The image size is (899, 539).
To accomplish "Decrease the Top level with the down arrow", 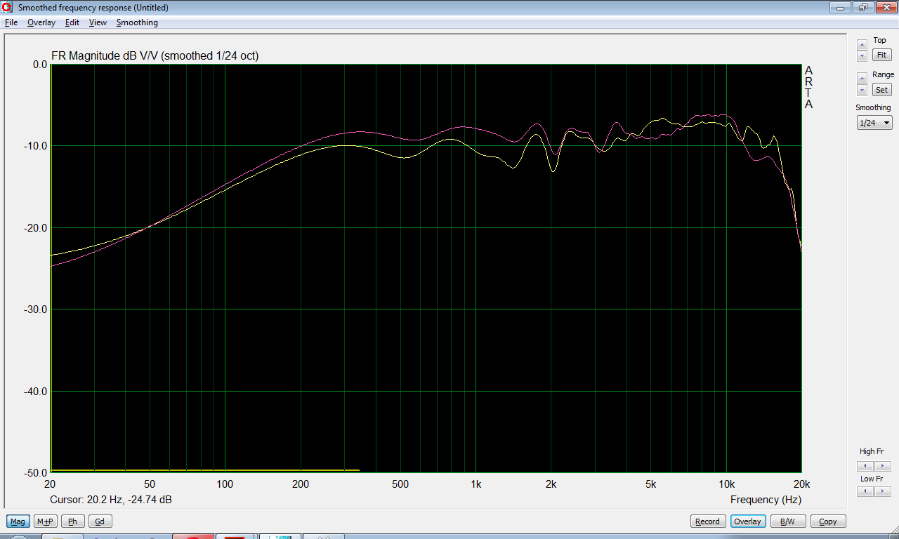I will pos(862,55).
